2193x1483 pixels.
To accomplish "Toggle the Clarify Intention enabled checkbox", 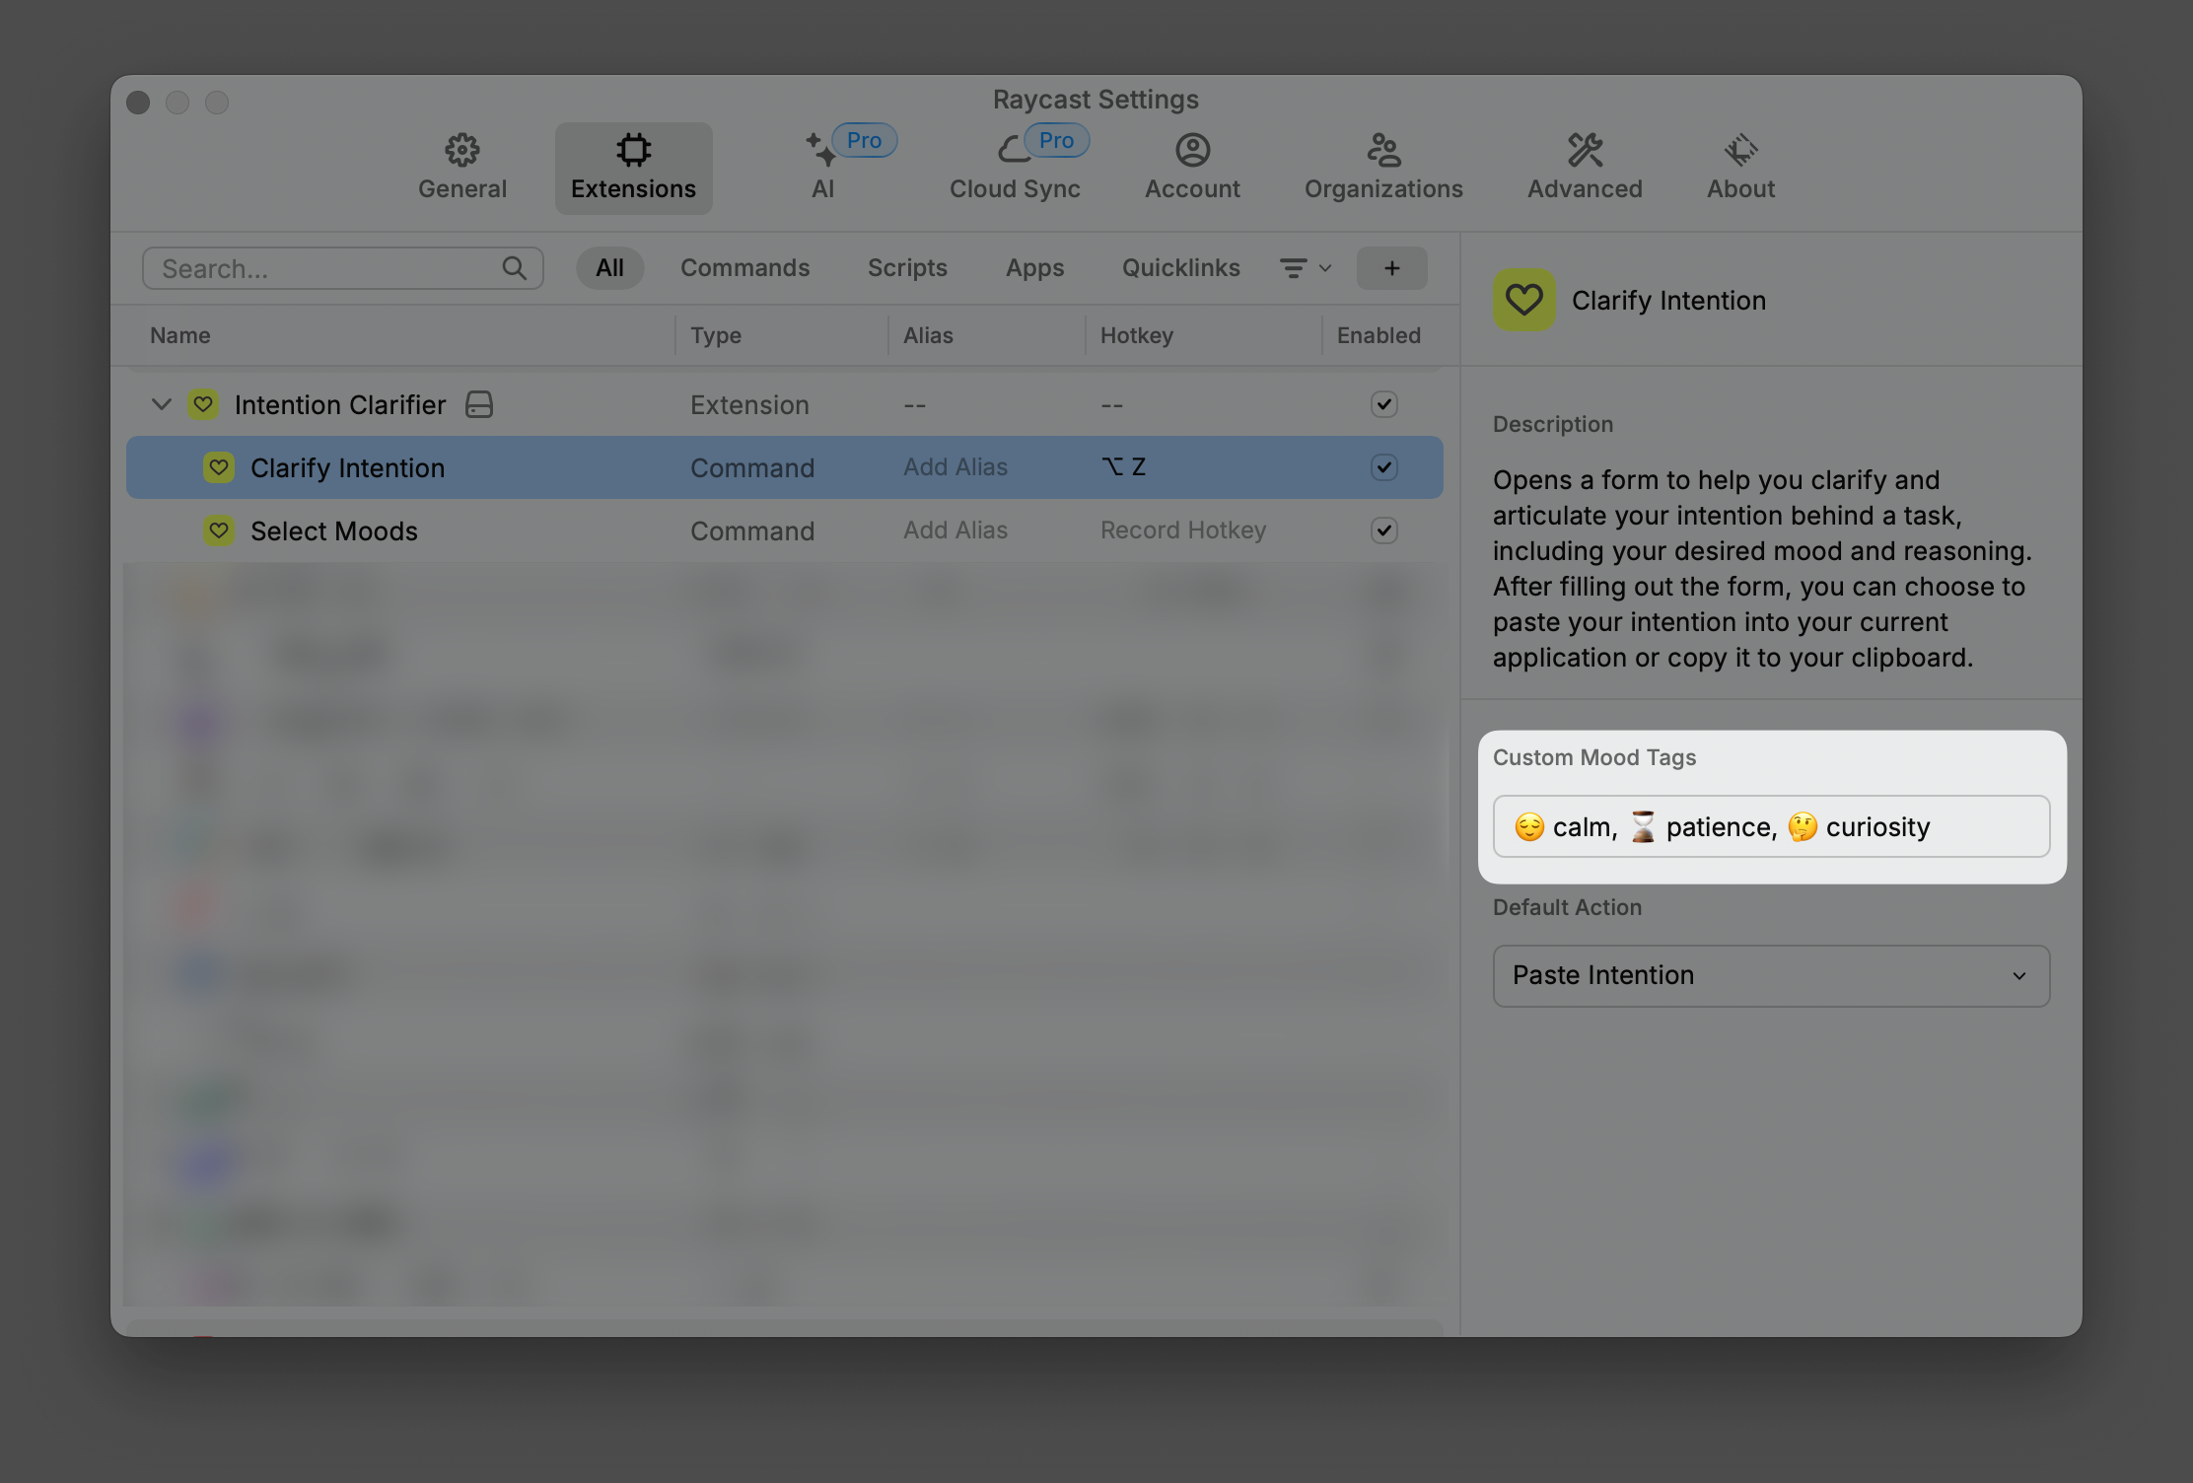I will (1383, 467).
